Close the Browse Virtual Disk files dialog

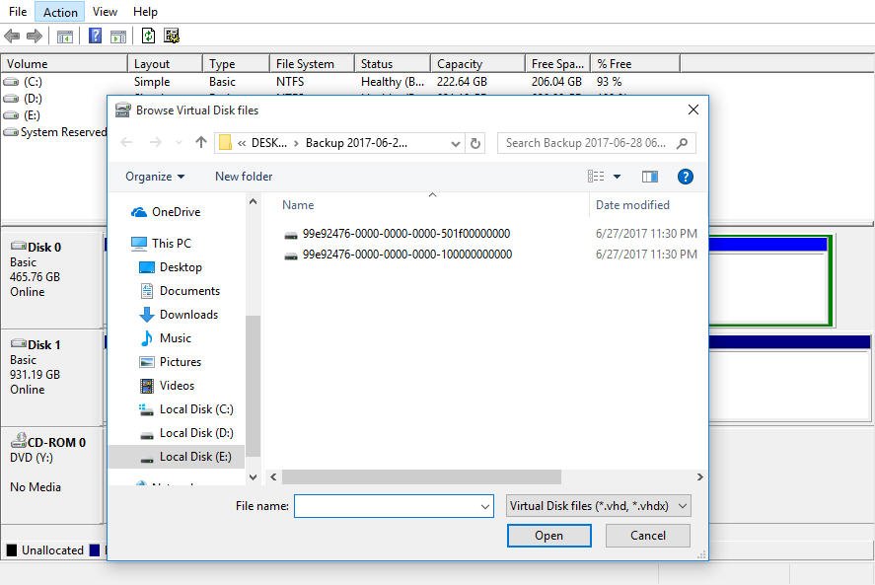pos(693,110)
